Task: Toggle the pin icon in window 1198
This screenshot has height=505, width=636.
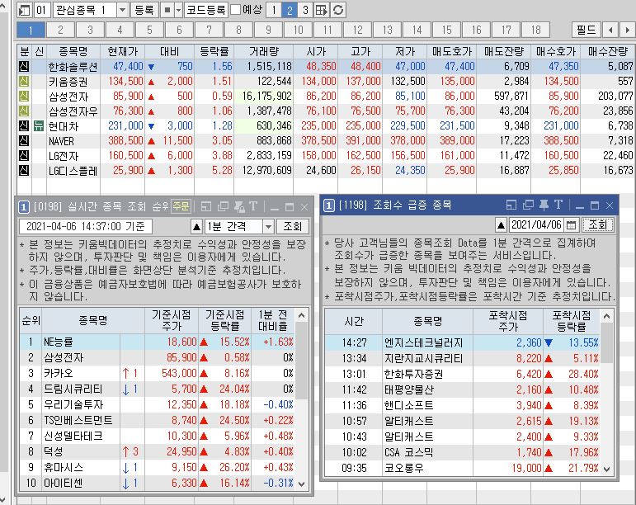Action: pyautogui.click(x=544, y=205)
